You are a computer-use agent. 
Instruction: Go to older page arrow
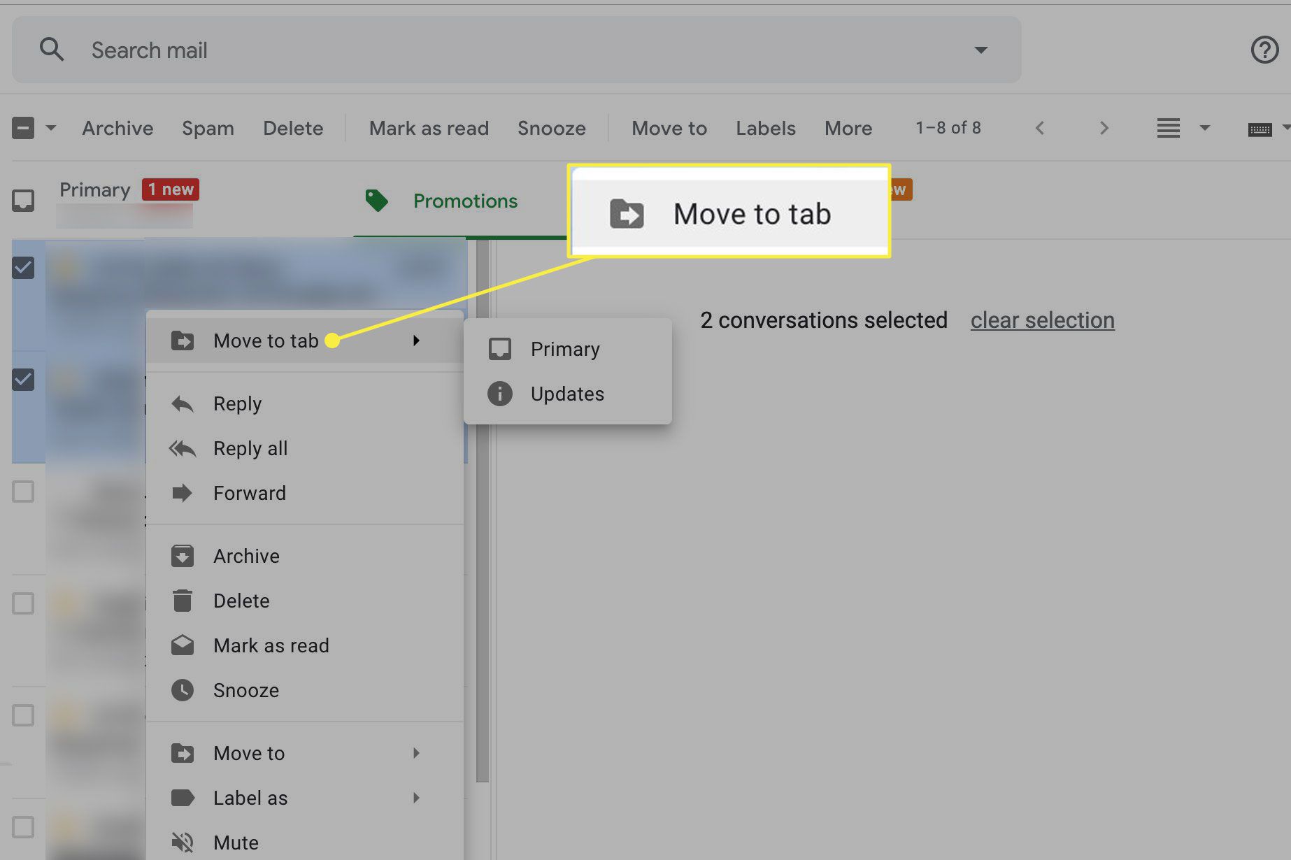point(1104,128)
